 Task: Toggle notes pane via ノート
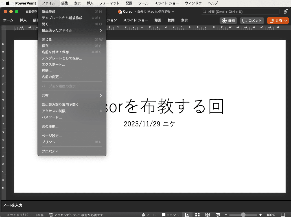(148, 215)
